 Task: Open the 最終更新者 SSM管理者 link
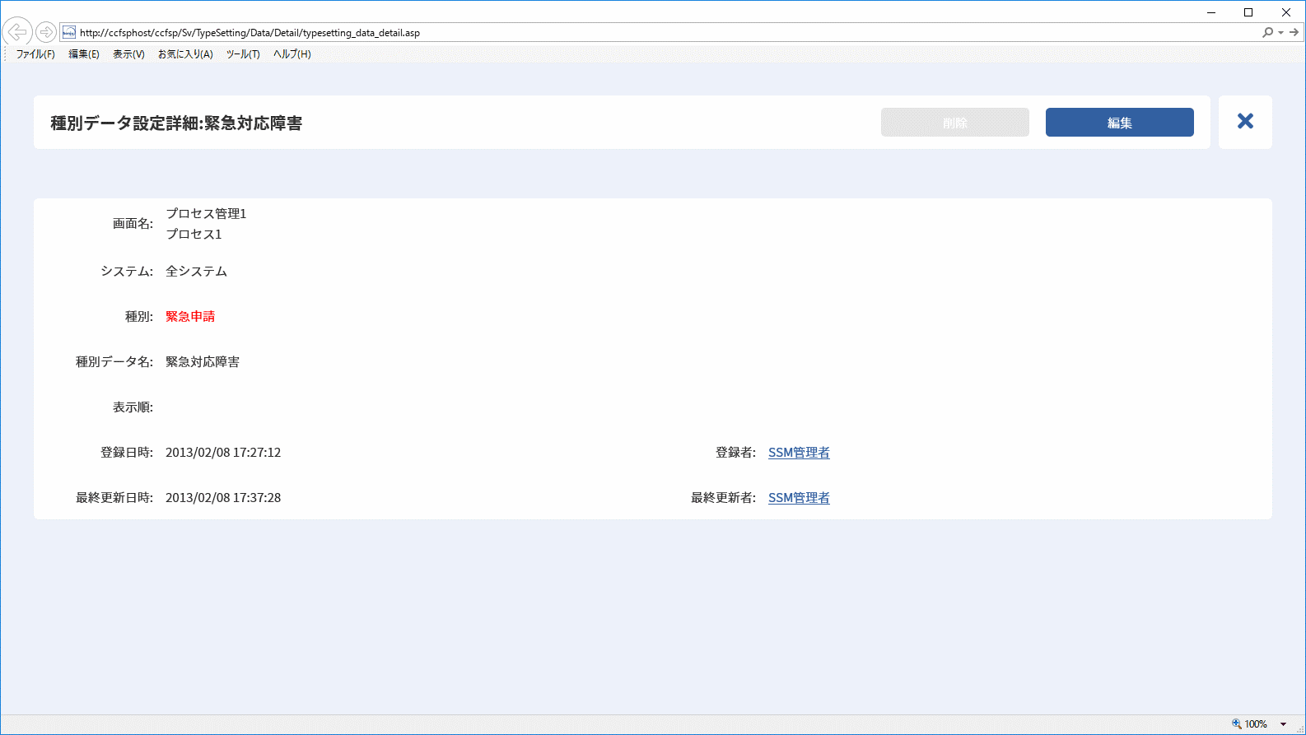[799, 498]
